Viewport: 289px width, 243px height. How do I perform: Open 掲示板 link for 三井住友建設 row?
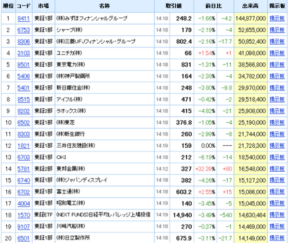pyautogui.click(x=277, y=146)
